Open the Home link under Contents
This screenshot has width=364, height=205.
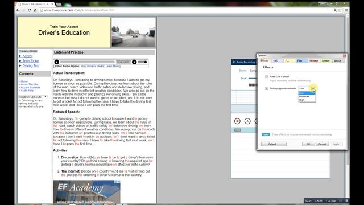pyautogui.click(x=24, y=81)
